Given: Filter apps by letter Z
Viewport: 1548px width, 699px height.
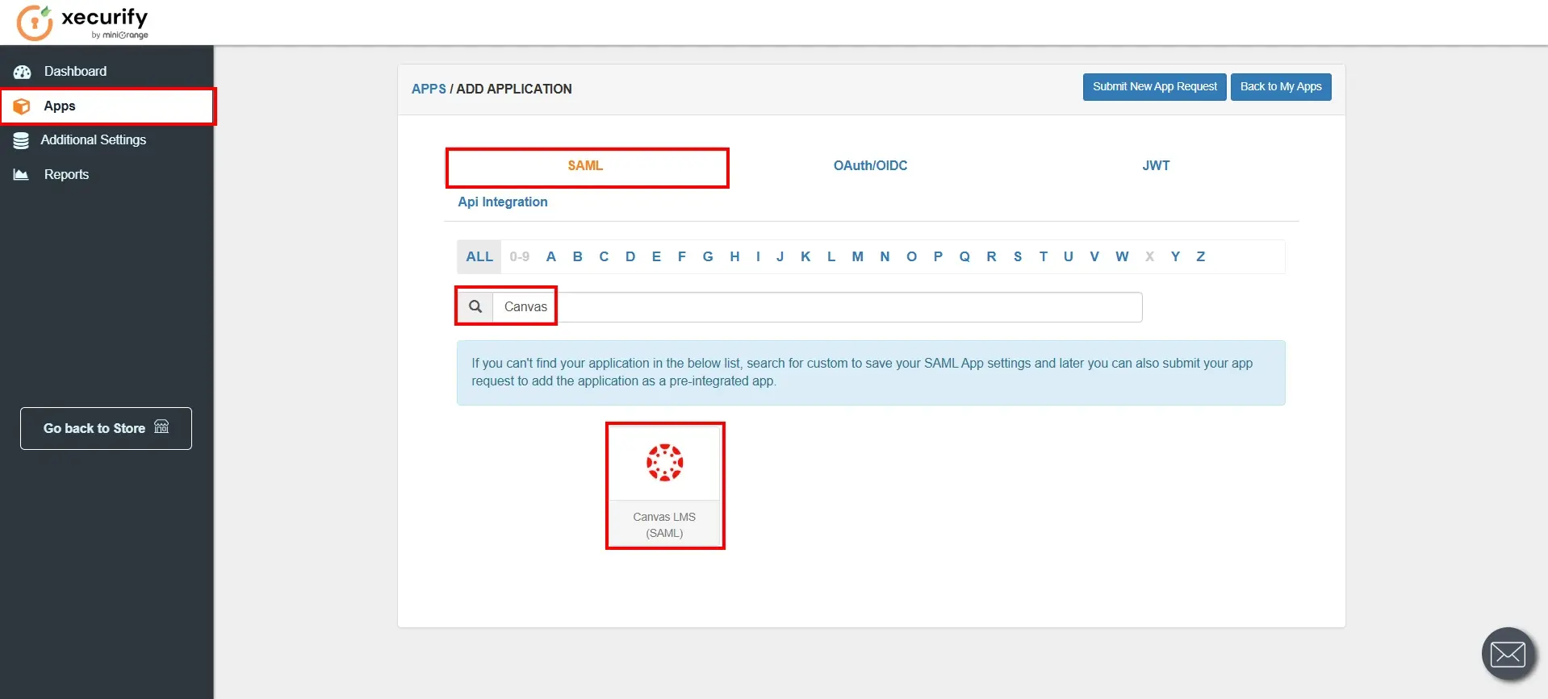Looking at the screenshot, I should (1201, 256).
